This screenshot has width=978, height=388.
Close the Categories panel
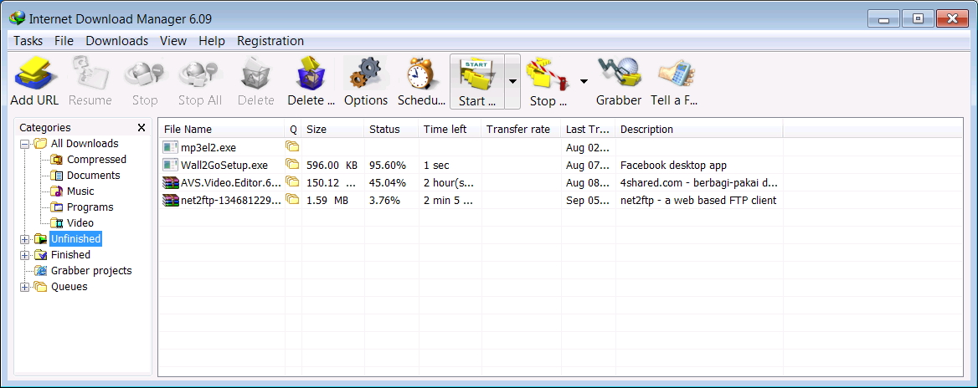click(142, 128)
